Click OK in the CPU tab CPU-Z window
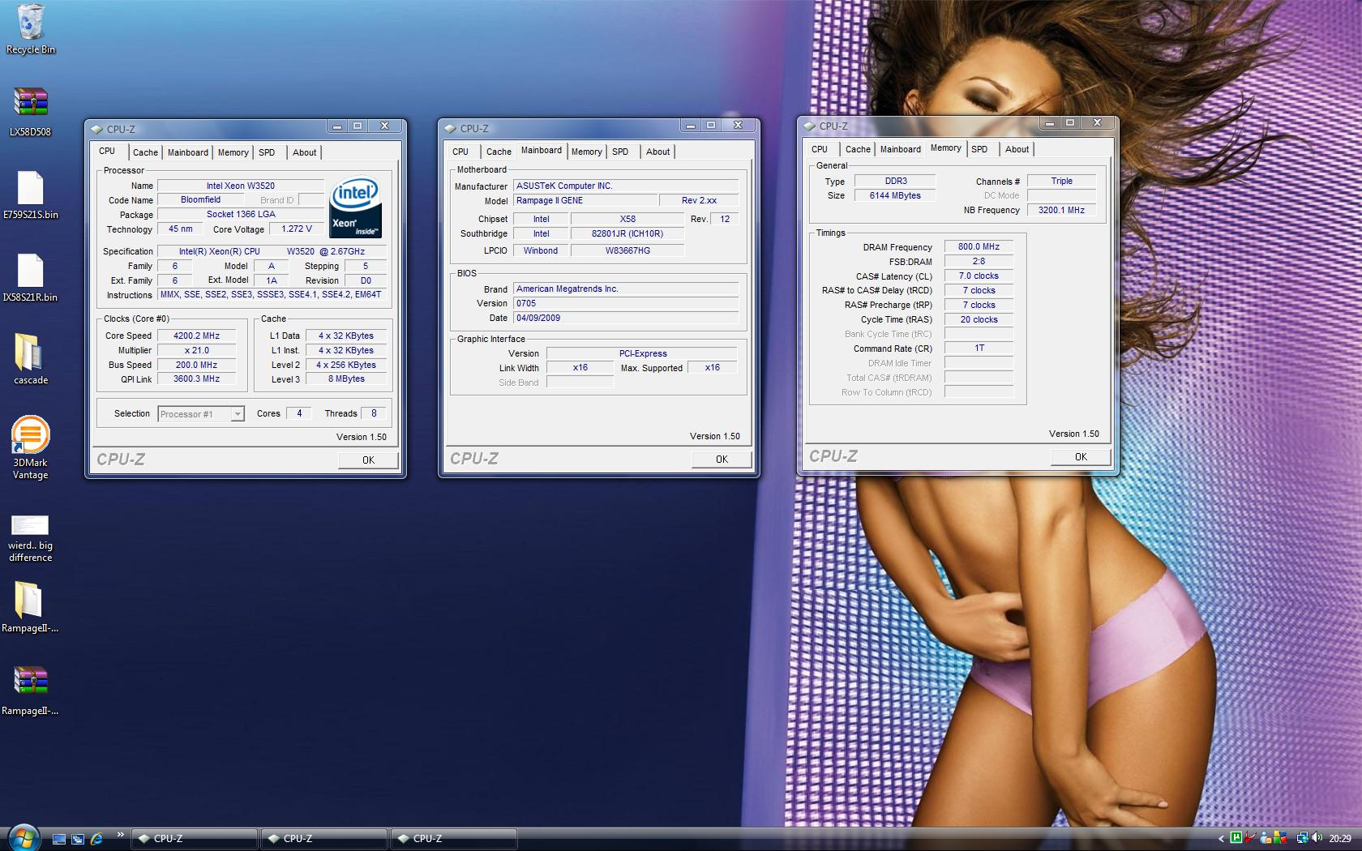The width and height of the screenshot is (1362, 851). coord(368,460)
